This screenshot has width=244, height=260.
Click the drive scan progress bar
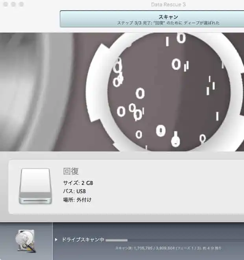tap(175, 240)
